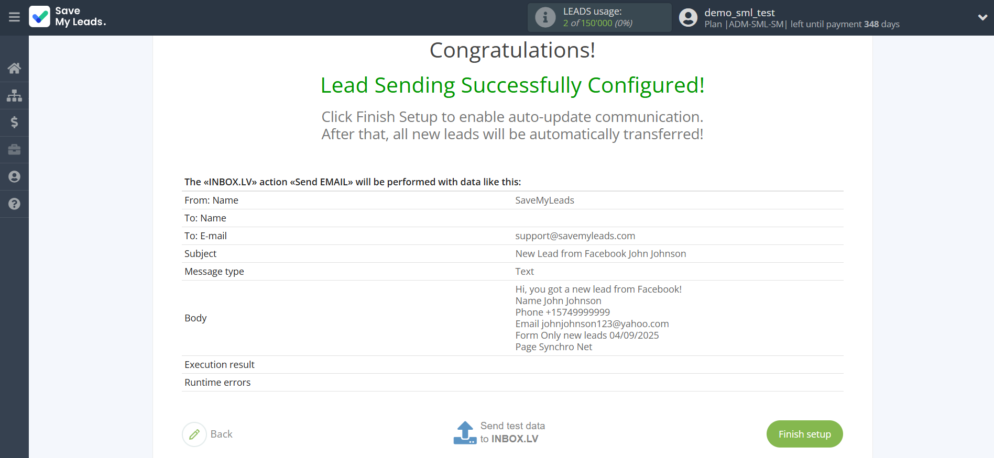Open the connections sitemap icon

click(14, 95)
